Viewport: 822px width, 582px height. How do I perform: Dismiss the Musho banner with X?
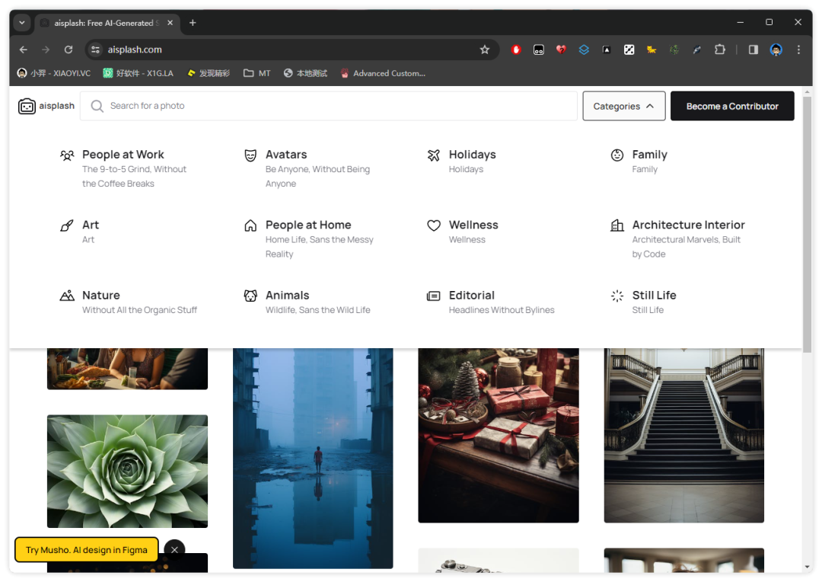pyautogui.click(x=174, y=549)
